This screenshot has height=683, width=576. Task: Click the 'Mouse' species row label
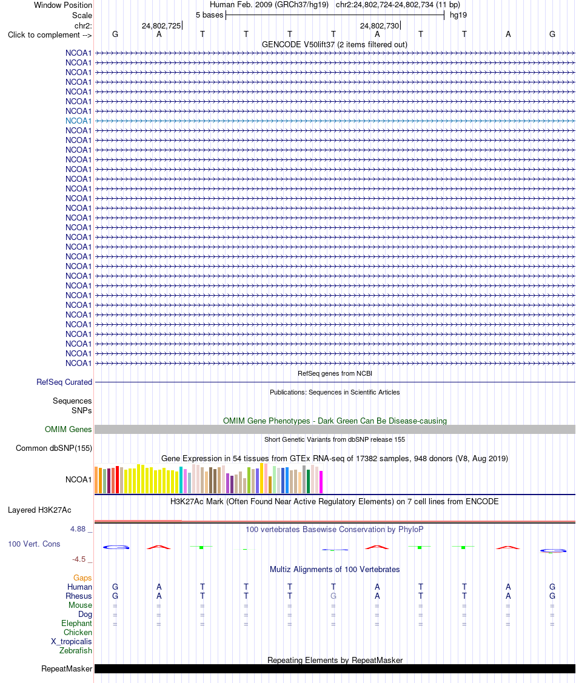coord(80,605)
